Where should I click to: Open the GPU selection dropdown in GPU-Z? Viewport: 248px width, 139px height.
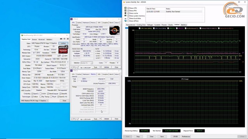35,100
